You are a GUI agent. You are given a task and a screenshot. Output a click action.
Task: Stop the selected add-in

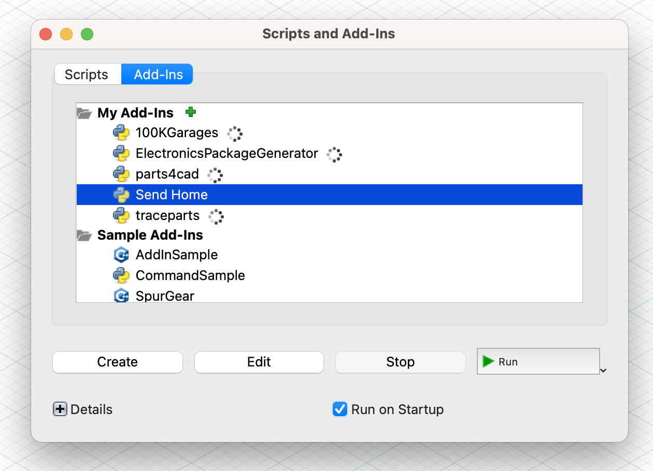(x=400, y=362)
